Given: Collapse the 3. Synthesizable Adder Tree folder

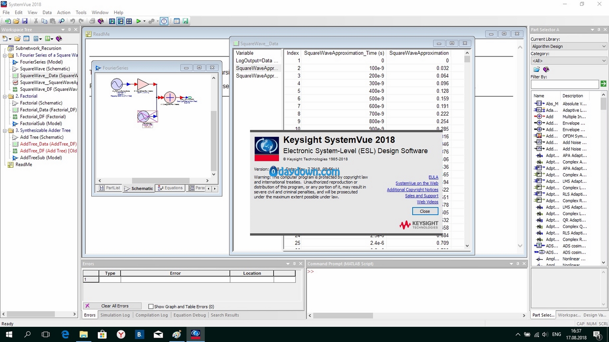Looking at the screenshot, I should click(5, 130).
